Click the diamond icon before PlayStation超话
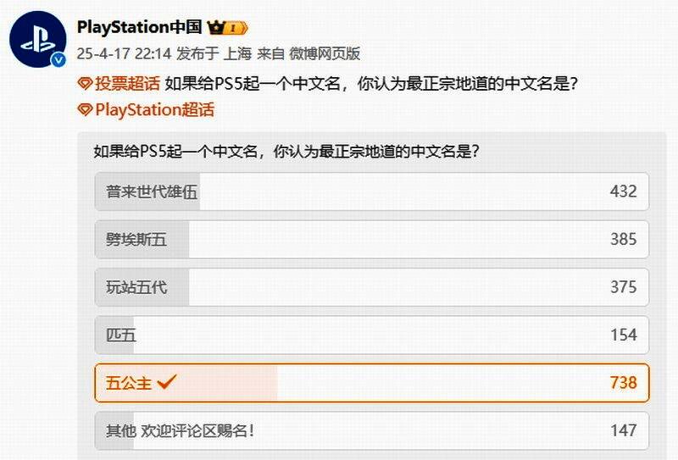Viewport: 678px width, 460px height. (84, 109)
